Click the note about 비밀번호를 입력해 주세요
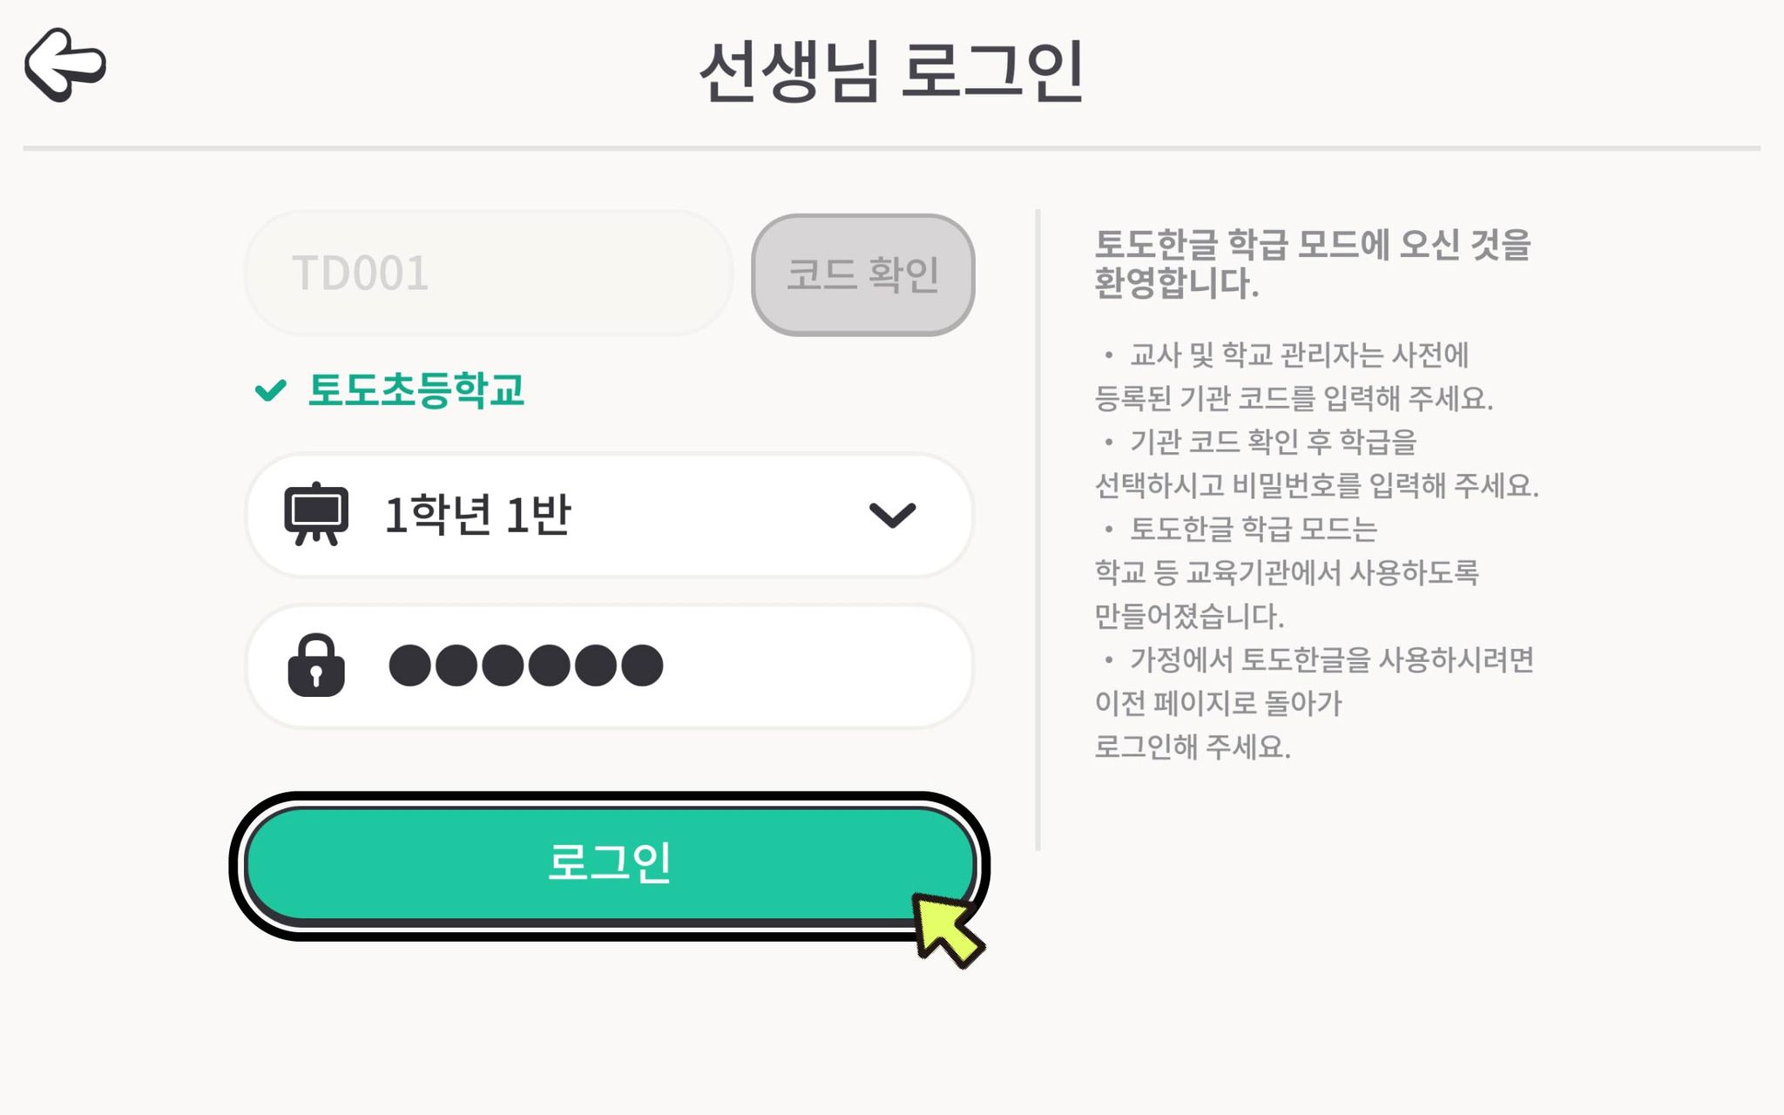The width and height of the screenshot is (1784, 1115). click(1316, 485)
